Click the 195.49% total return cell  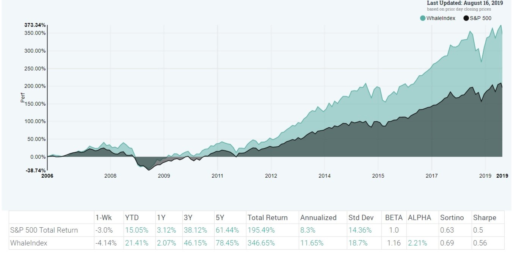(x=261, y=230)
